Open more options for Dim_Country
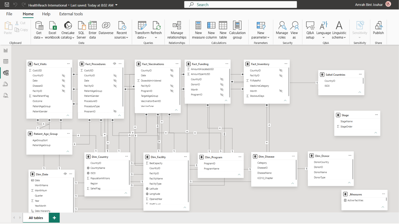Image resolution: width=399 pixels, height=224 pixels. pyautogui.click(x=126, y=156)
